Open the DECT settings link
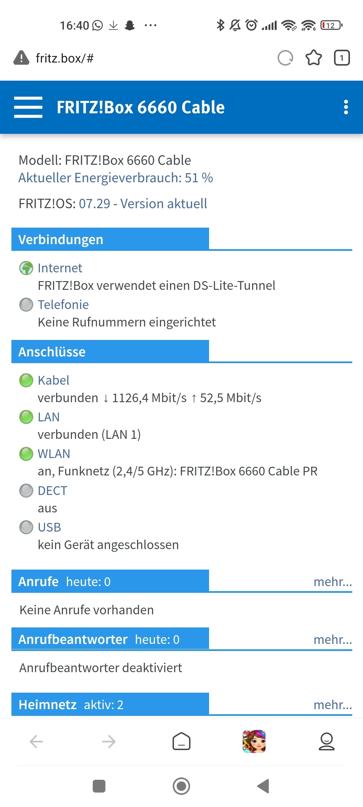The width and height of the screenshot is (363, 807). [x=52, y=491]
